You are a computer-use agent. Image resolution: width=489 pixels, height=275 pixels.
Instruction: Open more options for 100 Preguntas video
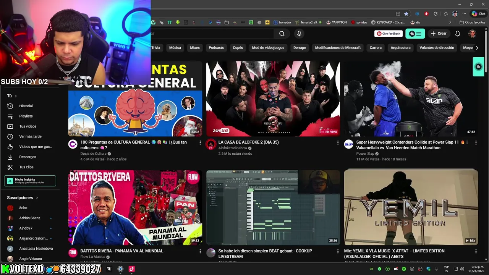click(x=200, y=142)
